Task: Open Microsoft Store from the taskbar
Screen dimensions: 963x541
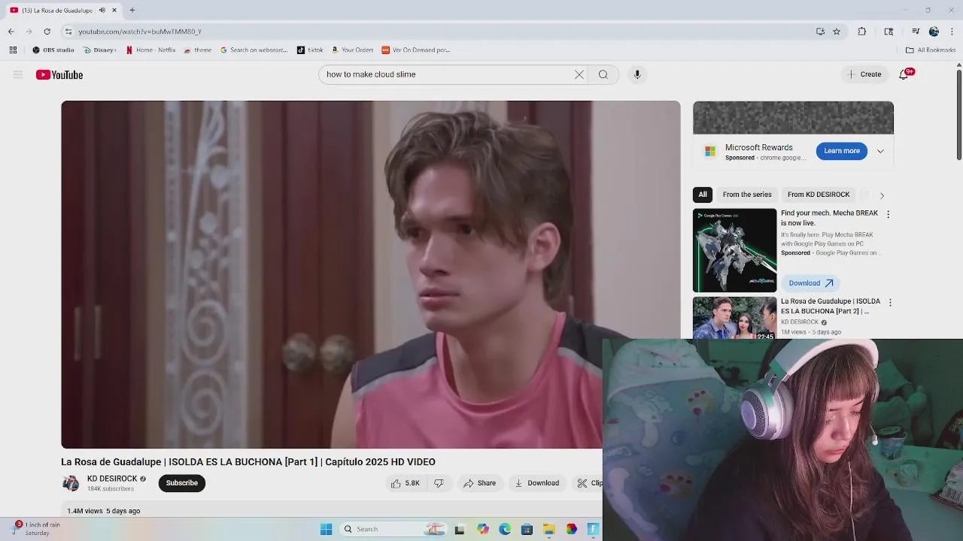Action: (x=527, y=529)
